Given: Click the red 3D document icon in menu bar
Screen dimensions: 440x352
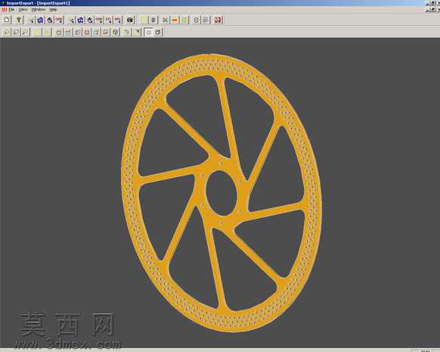Looking at the screenshot, I should tap(4, 10).
